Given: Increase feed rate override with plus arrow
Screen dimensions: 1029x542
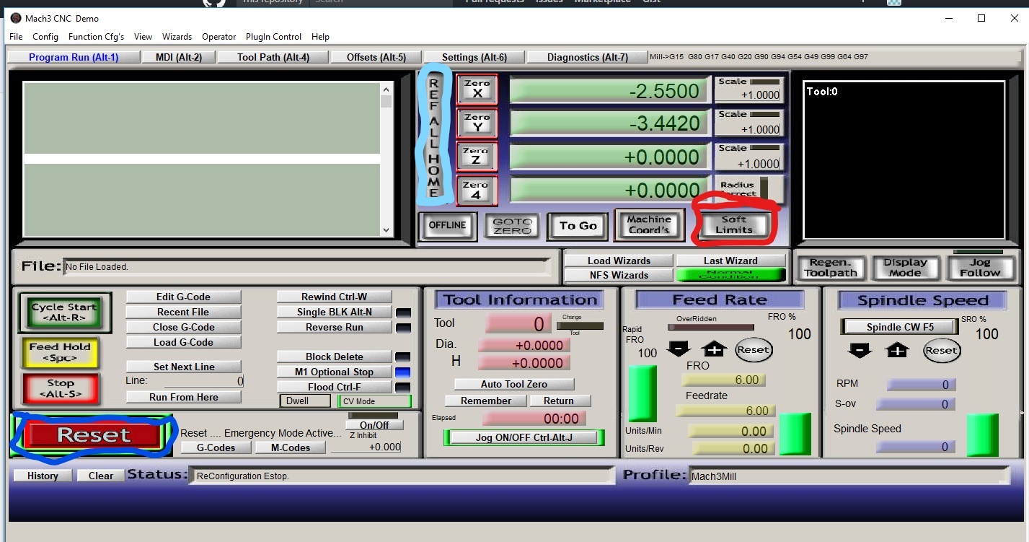Looking at the screenshot, I should (x=714, y=349).
